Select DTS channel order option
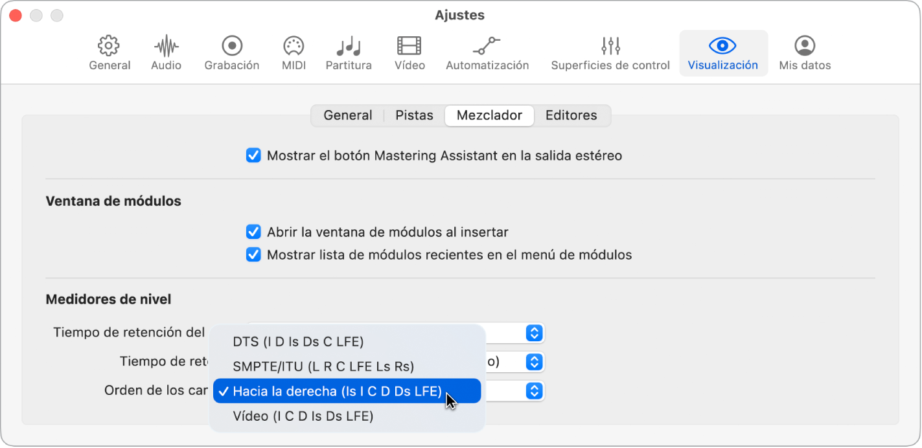Viewport: 922px width, 448px height. [x=298, y=341]
